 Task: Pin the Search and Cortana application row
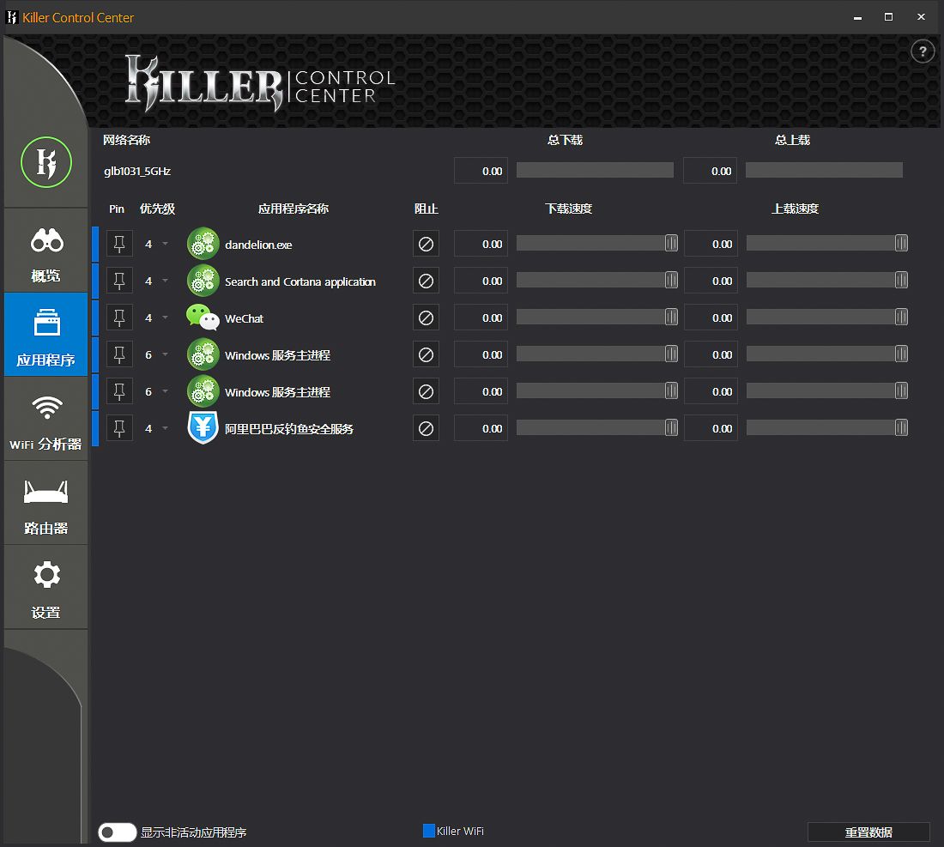point(119,281)
